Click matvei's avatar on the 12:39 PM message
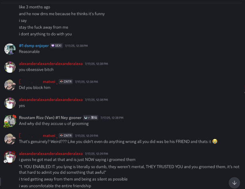245x189 pixels. click(10, 139)
